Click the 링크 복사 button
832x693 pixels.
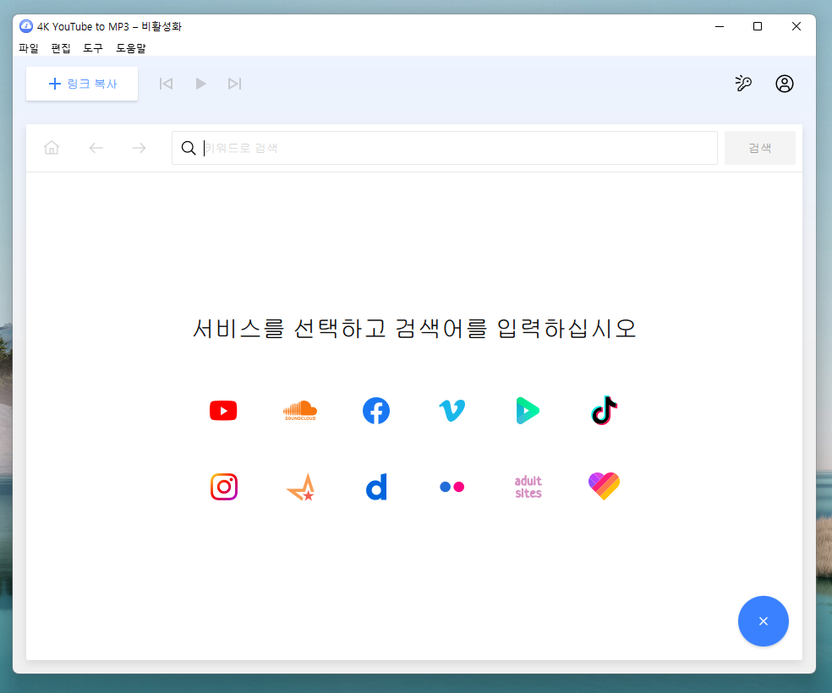coord(82,84)
